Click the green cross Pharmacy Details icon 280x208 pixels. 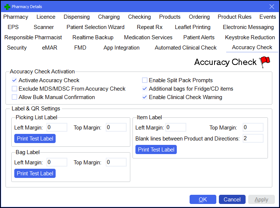tap(7, 7)
